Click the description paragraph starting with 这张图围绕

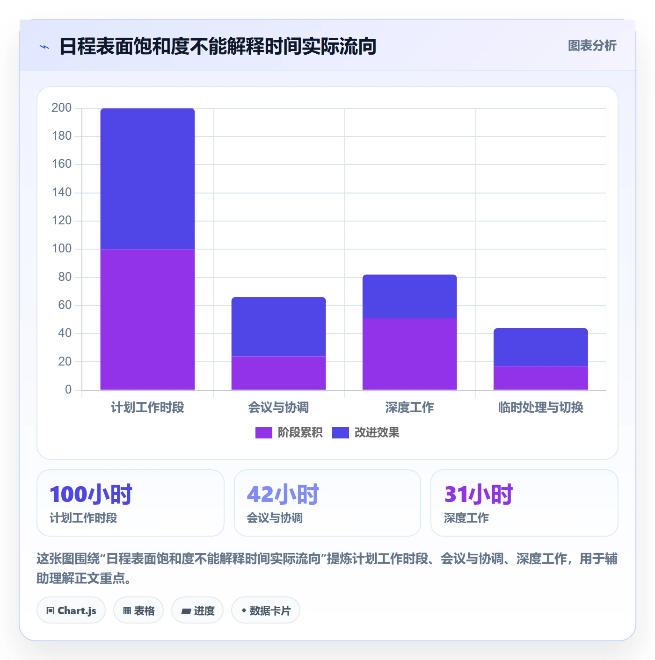click(327, 568)
